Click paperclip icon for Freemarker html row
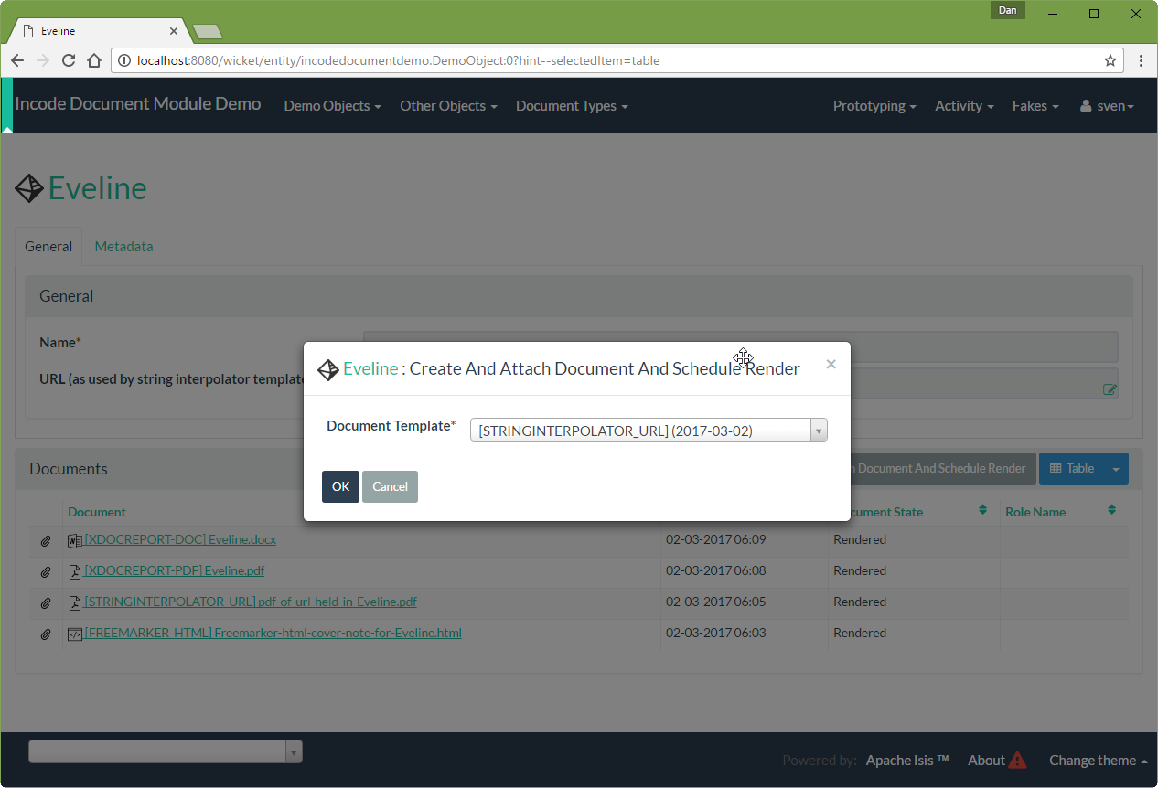The image size is (1158, 788). click(x=46, y=634)
